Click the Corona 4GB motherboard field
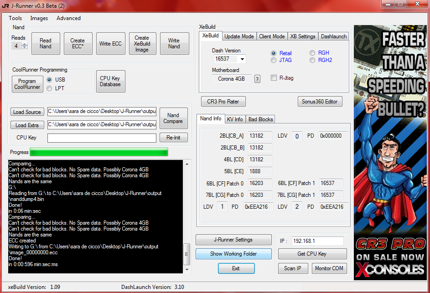The width and height of the screenshot is (430, 293). 232,79
